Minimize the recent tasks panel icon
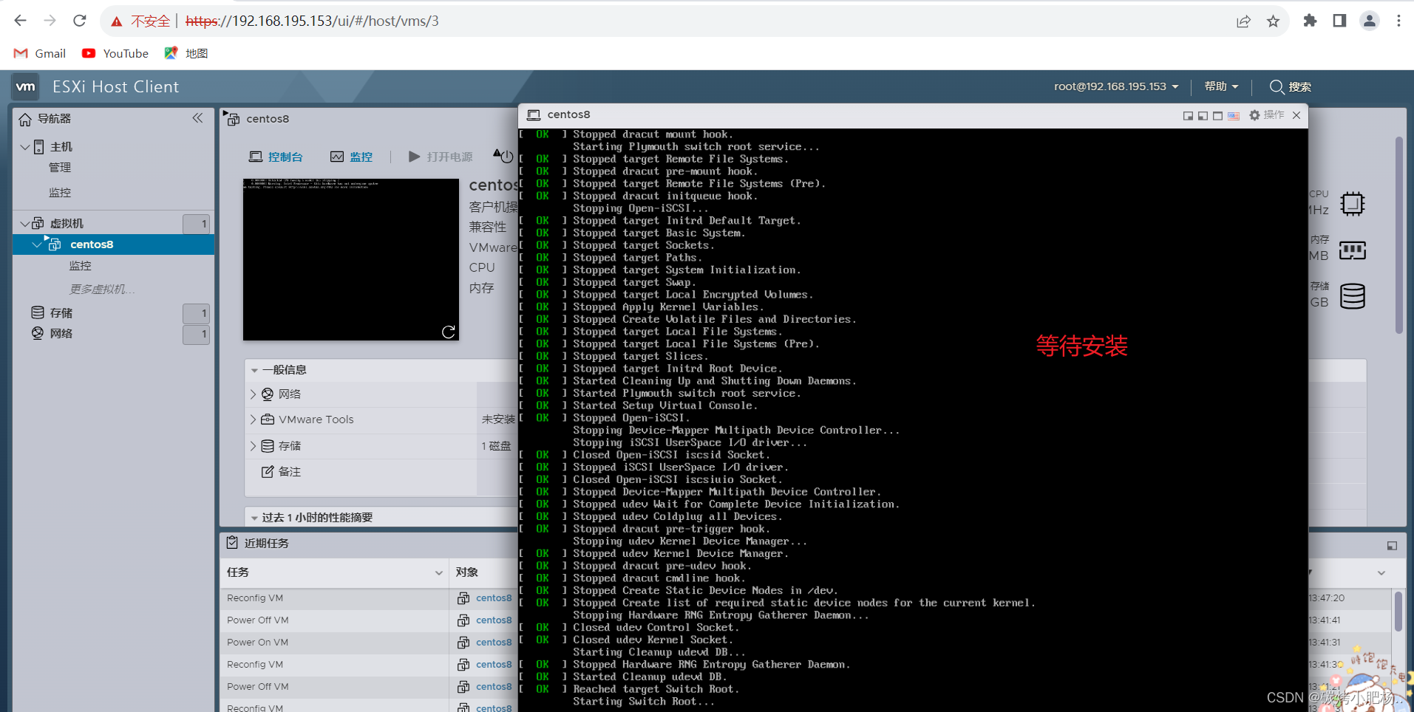1414x712 pixels. (x=1392, y=546)
